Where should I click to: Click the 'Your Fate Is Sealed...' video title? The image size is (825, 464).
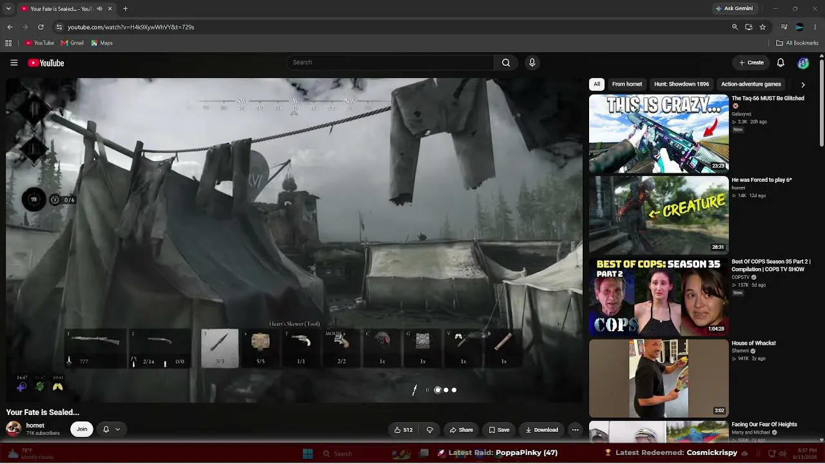(x=43, y=412)
